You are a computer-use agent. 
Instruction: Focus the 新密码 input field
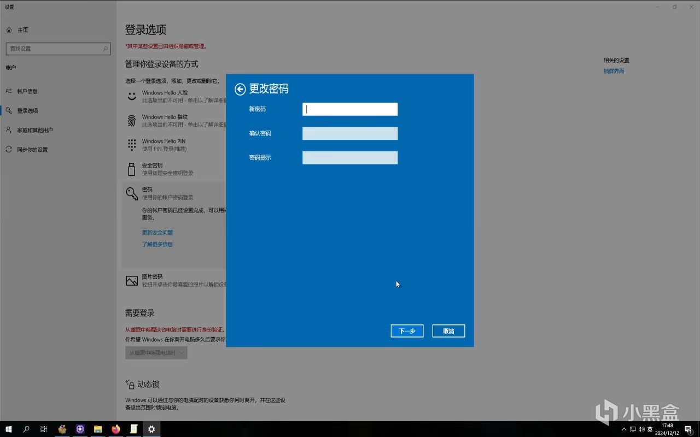click(350, 109)
